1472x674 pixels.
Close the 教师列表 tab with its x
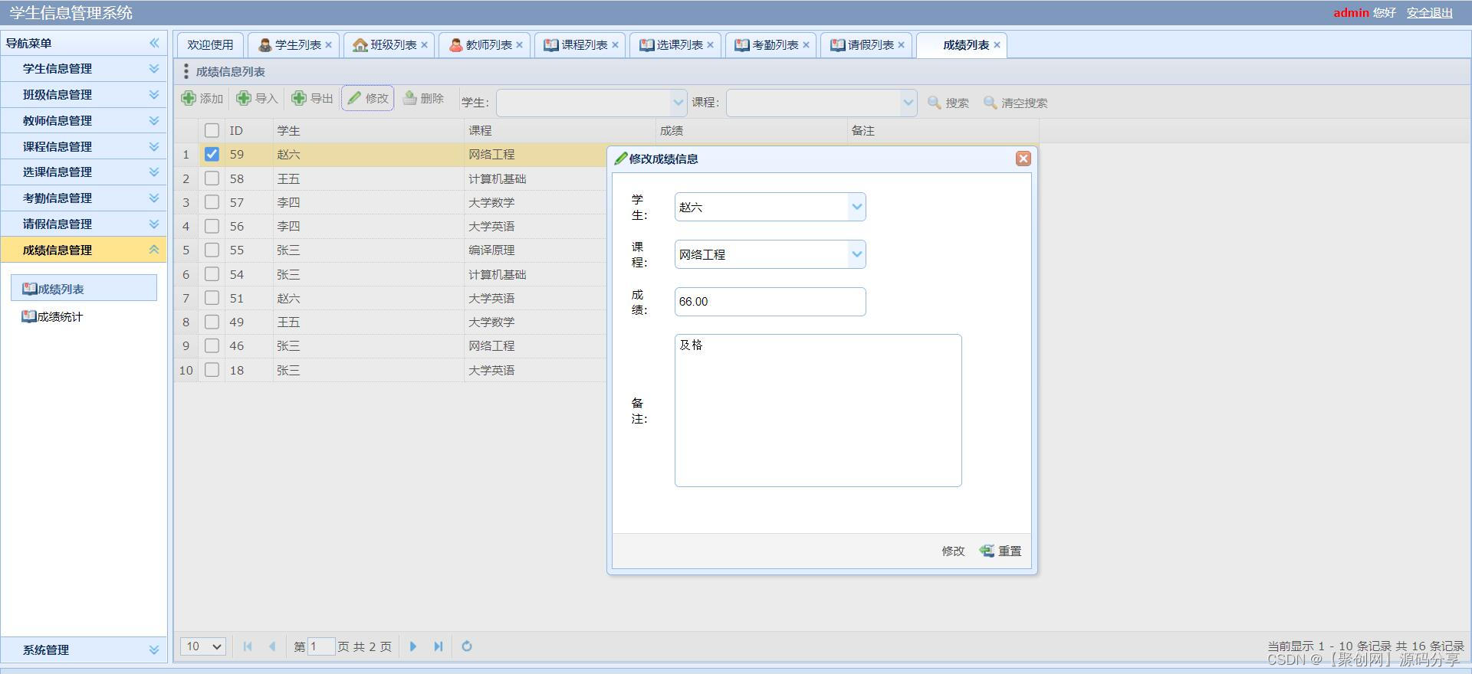click(520, 45)
